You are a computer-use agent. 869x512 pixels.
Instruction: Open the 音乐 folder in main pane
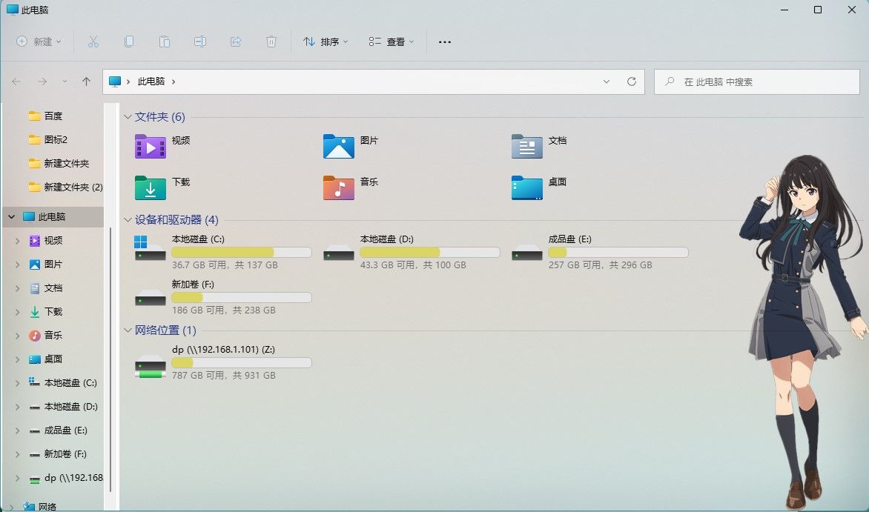(x=339, y=187)
